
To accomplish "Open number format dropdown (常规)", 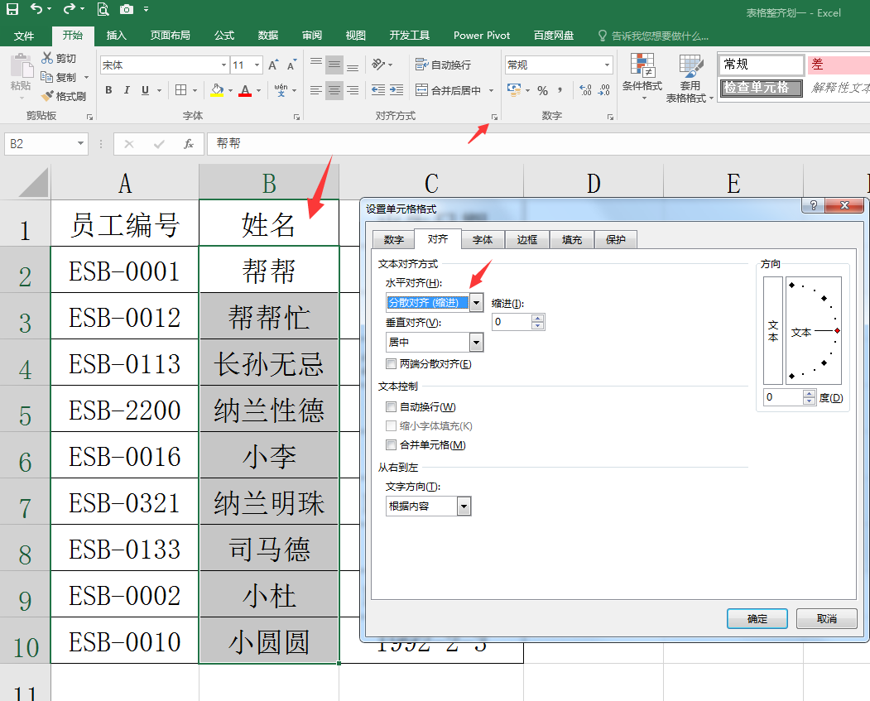I will [x=607, y=65].
